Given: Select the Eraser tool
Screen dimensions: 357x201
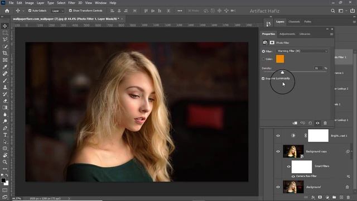Looking at the screenshot, I should click(5, 100).
